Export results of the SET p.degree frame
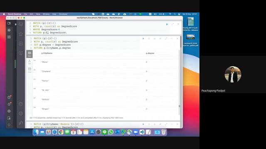 [155, 38]
